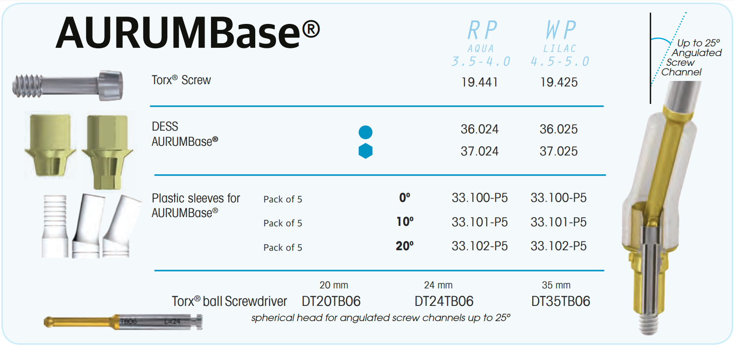Select RP Torx screw code 19.441
Image resolution: width=734 pixels, height=345 pixels.
[x=480, y=82]
